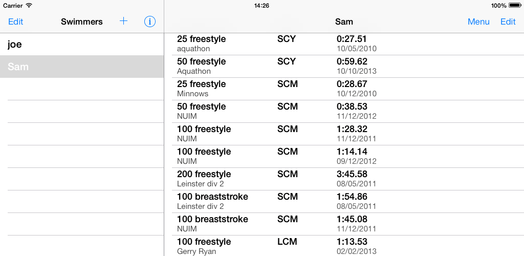The image size is (524, 256).
Task: Open the info icon in Swimmers header
Action: click(149, 22)
